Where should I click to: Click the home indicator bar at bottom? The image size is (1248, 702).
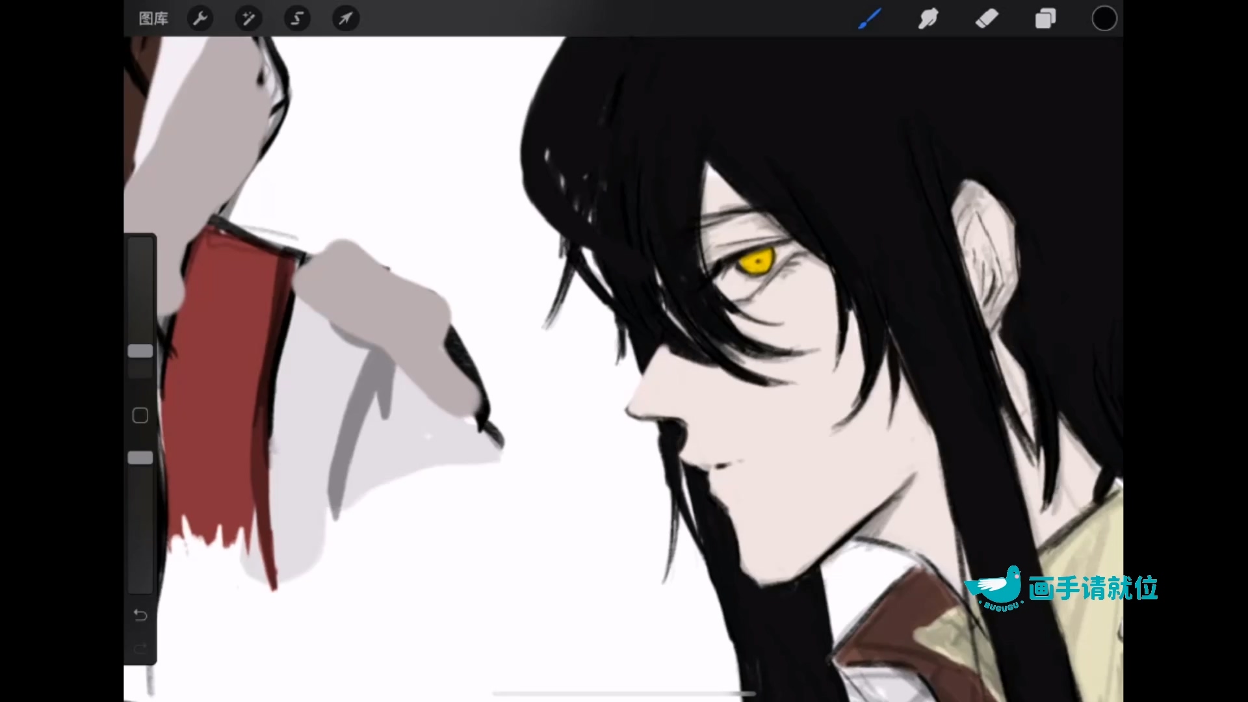tap(624, 694)
